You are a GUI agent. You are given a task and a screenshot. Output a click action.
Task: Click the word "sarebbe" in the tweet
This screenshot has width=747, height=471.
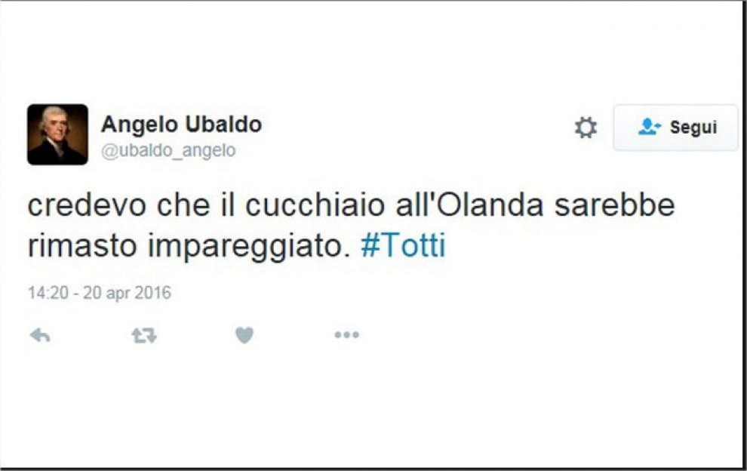(x=615, y=205)
